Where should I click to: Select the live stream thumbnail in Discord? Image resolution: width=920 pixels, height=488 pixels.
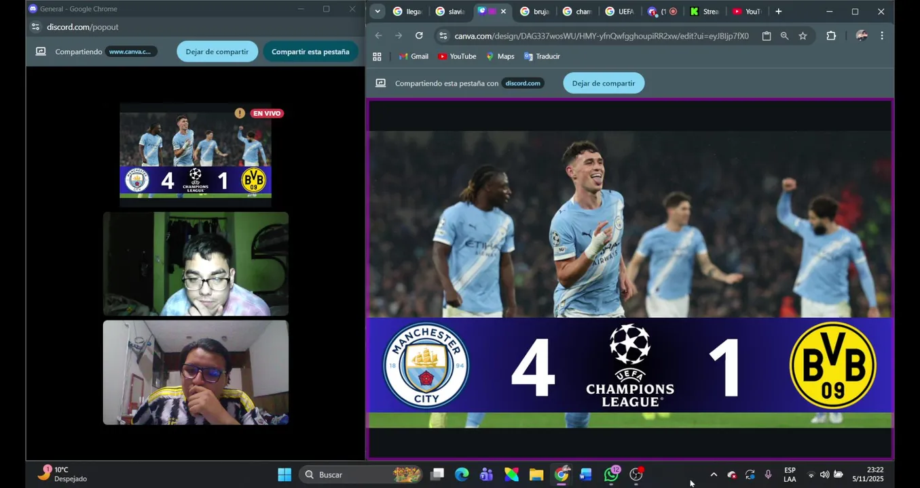(196, 155)
